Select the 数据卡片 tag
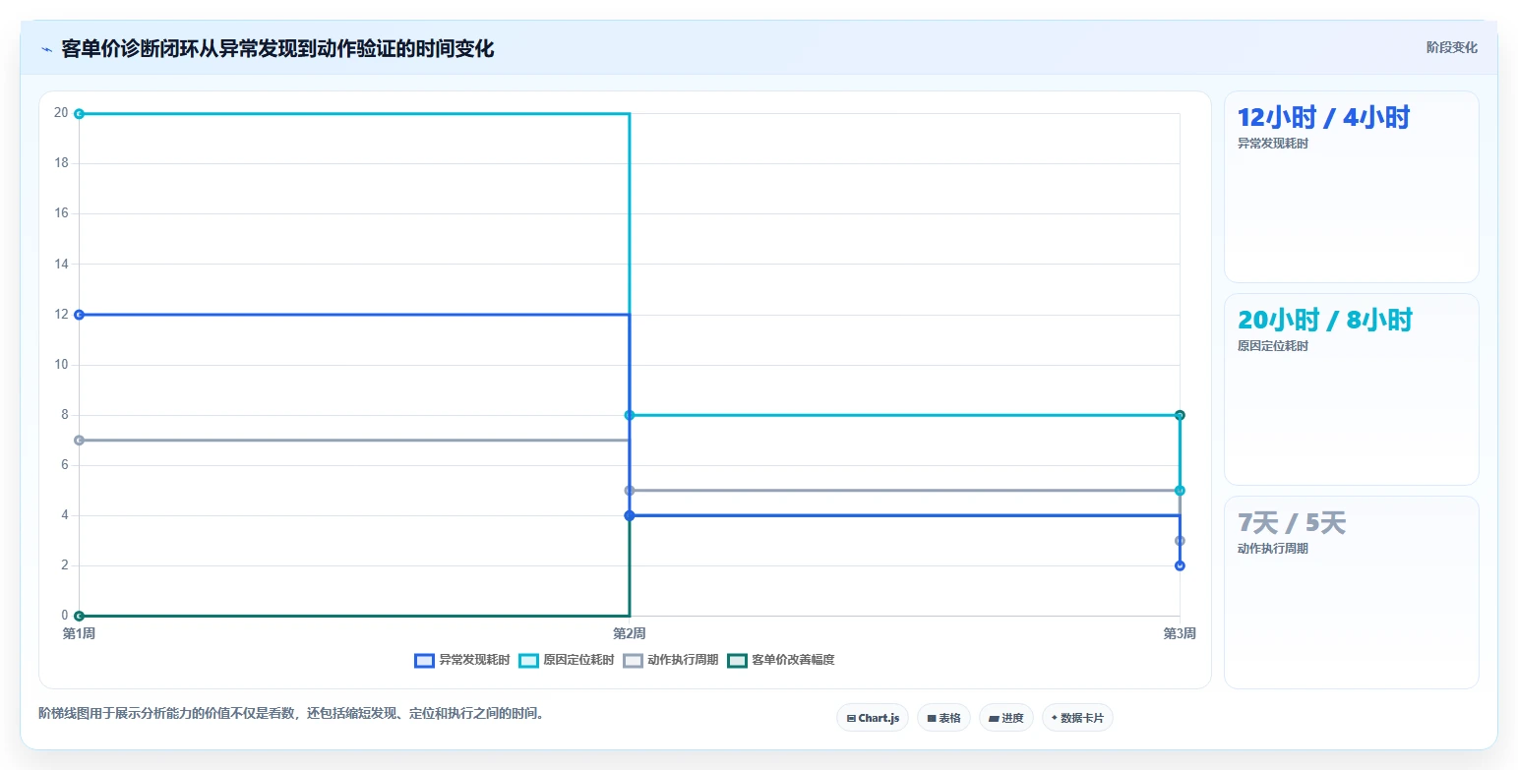This screenshot has width=1518, height=770. (x=1077, y=718)
